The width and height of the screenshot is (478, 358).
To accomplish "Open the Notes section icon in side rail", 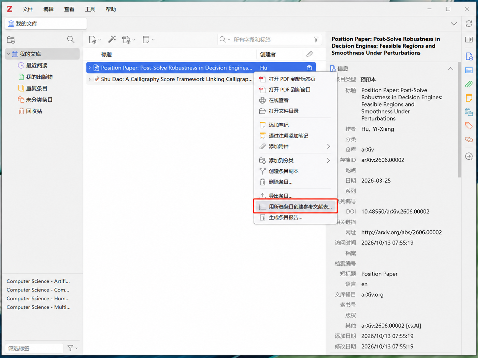I will [x=469, y=98].
